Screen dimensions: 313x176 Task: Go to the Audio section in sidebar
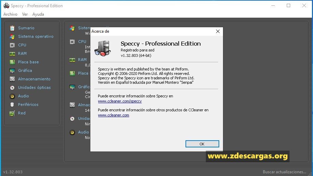click(23, 96)
